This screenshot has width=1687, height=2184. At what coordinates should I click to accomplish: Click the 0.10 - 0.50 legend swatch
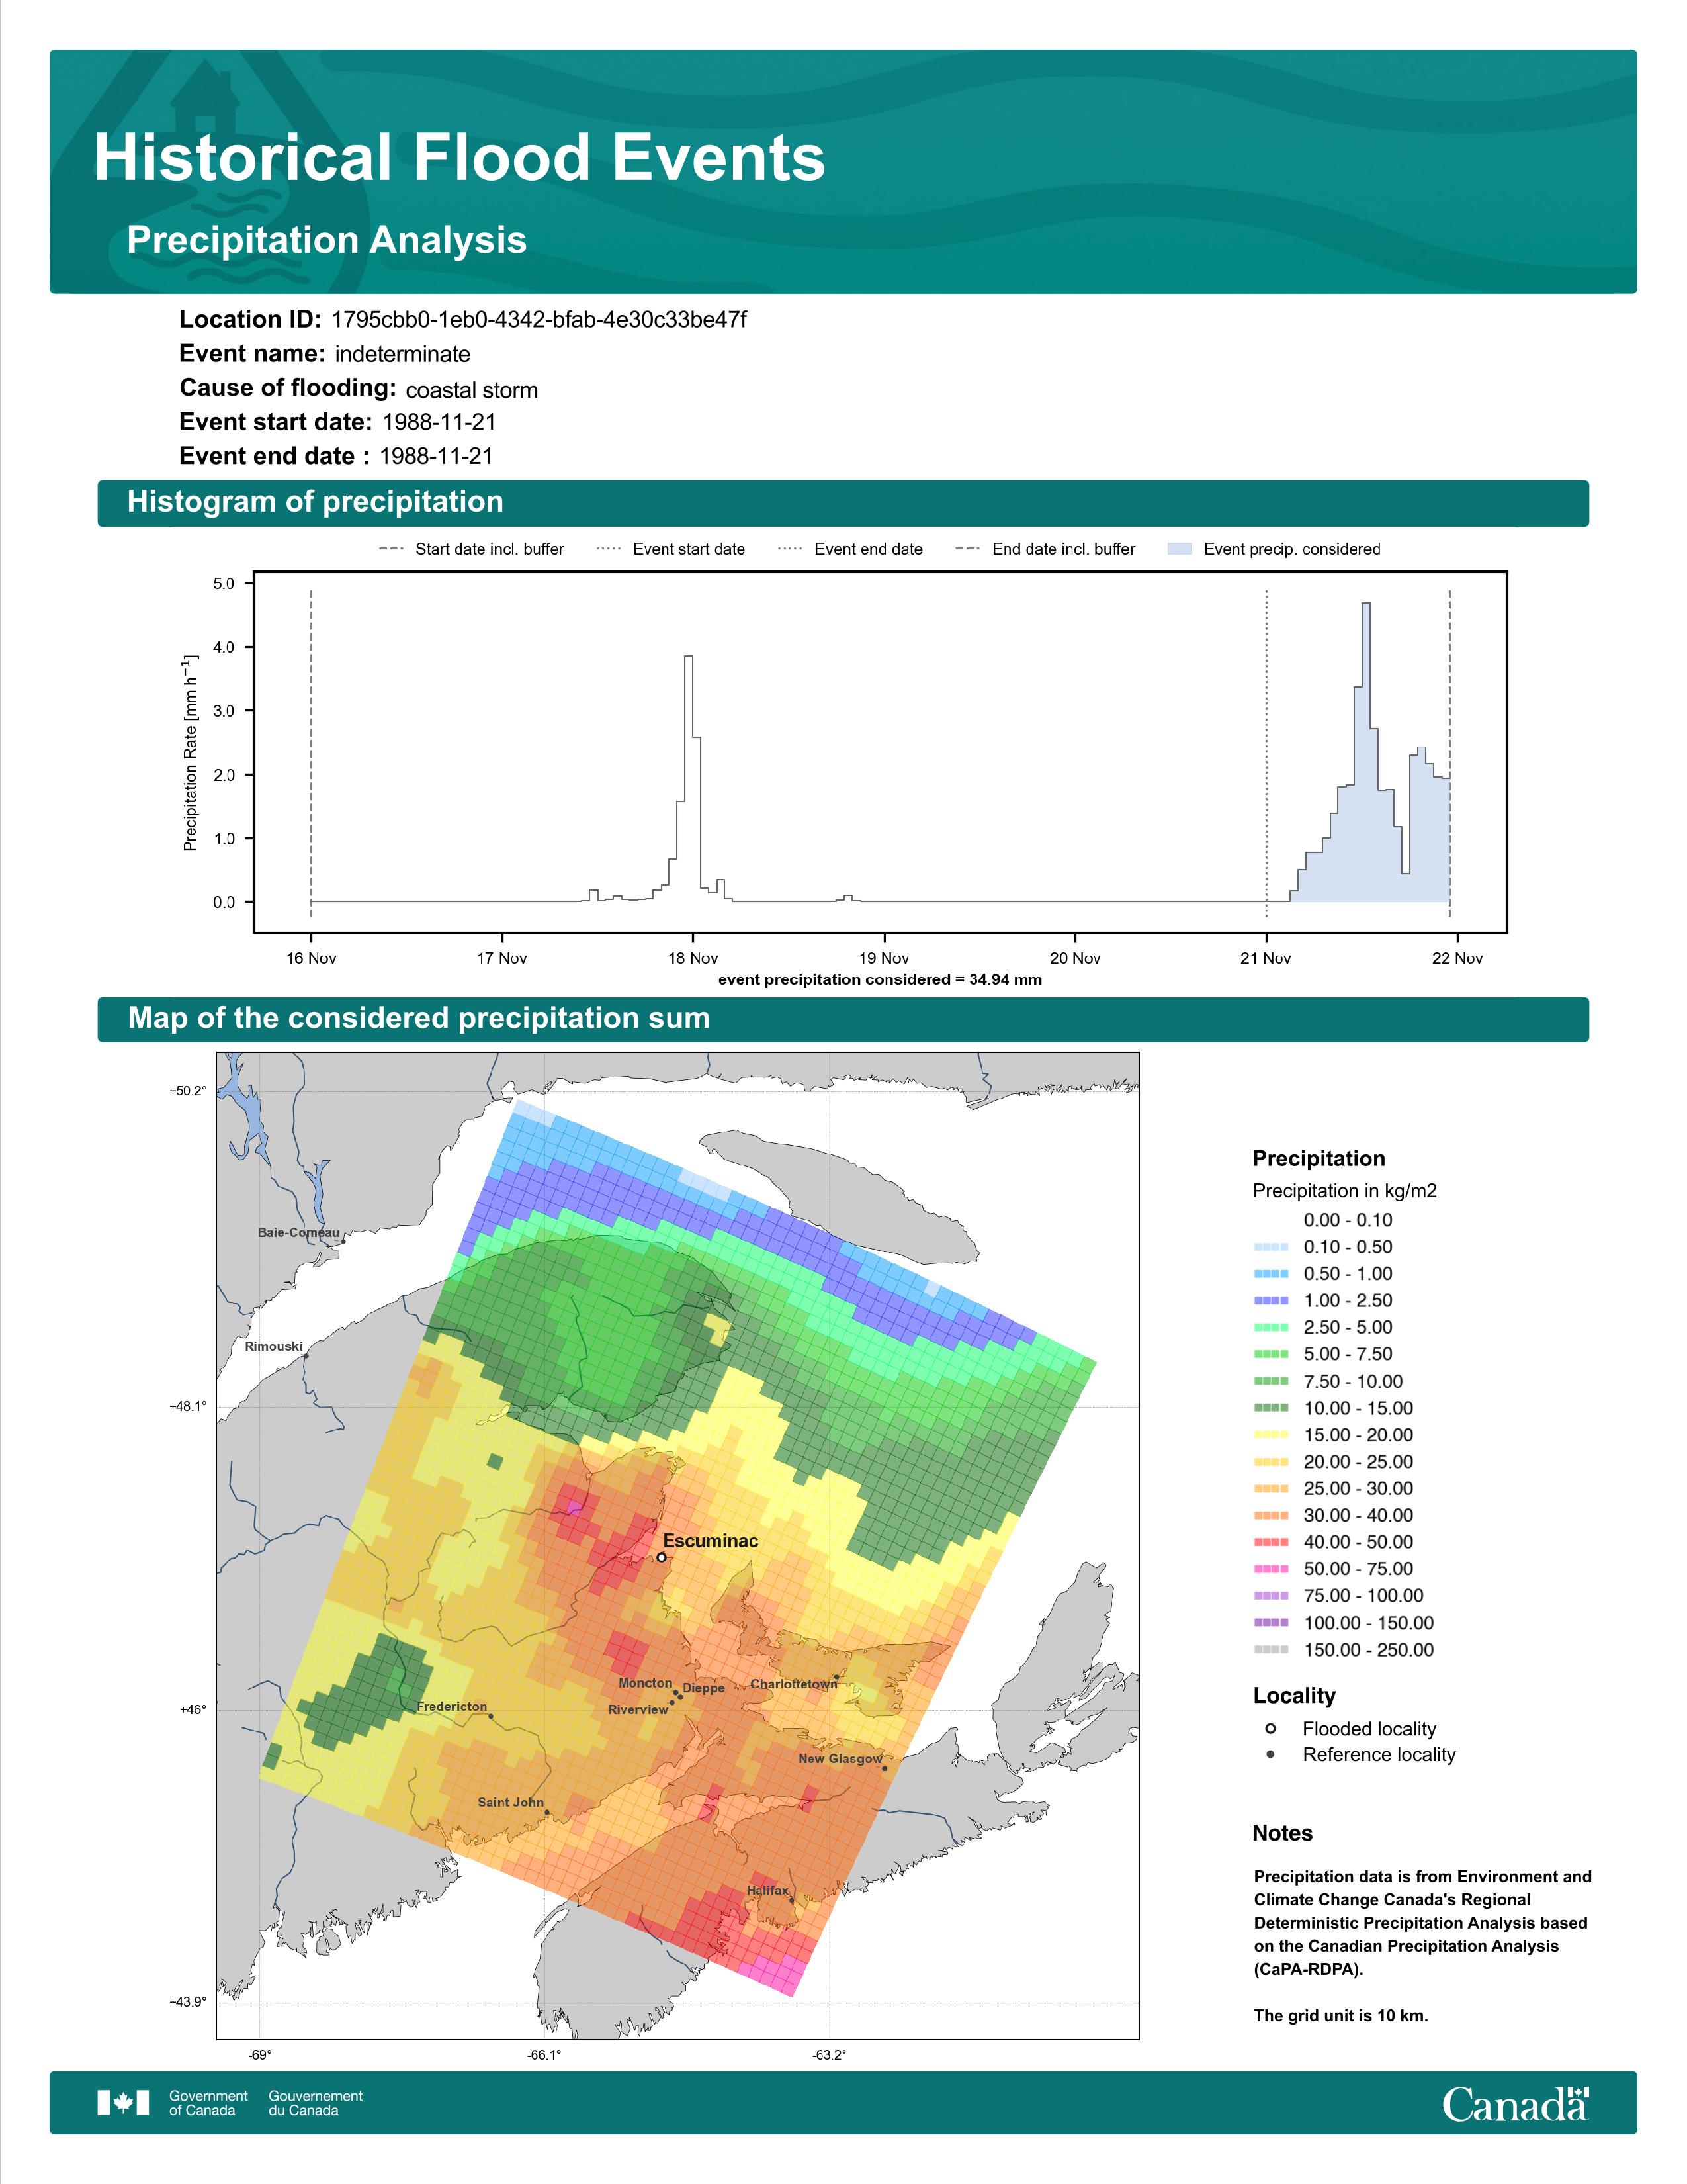pyautogui.click(x=1272, y=1247)
